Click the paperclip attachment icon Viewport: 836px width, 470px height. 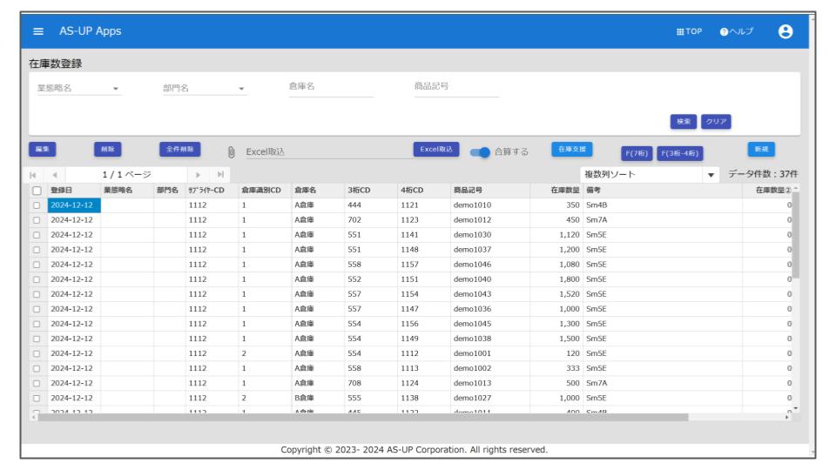[x=232, y=151]
